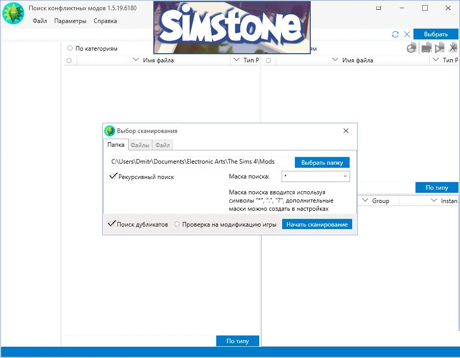Image resolution: width=460 pixels, height=358 pixels.
Task: Minimize the main application window
Action: coord(402,8)
